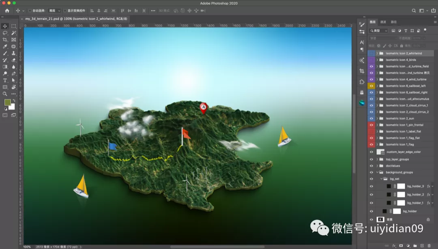Select the Rectangular Marquee tool
Screen dimensions: 438x249
click(13, 26)
